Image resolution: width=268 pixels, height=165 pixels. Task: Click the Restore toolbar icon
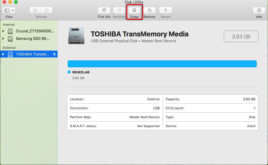coord(149,10)
